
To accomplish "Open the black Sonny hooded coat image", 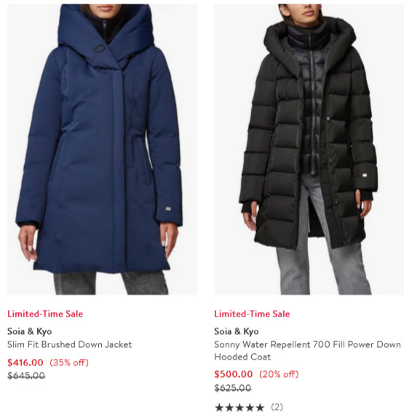I will [x=309, y=149].
